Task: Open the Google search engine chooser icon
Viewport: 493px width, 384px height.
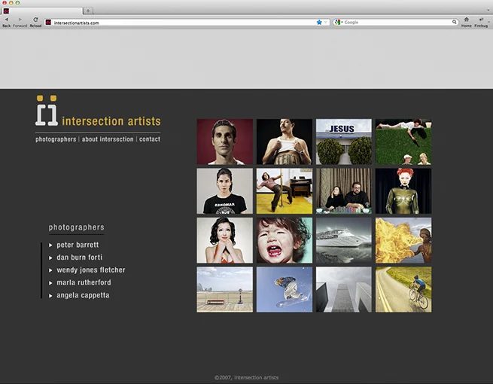Action: click(338, 23)
